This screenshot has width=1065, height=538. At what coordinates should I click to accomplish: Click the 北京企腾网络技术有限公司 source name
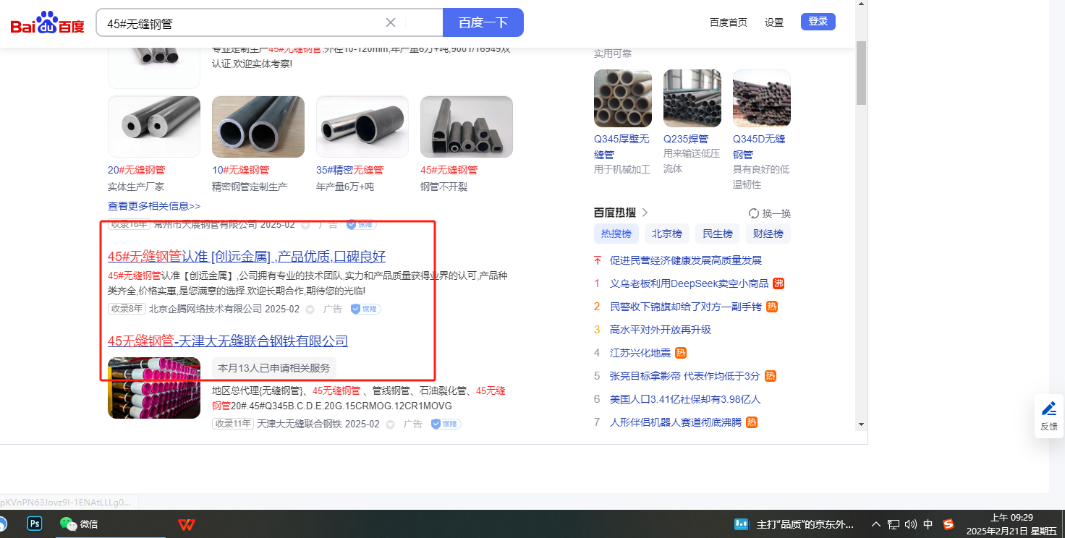coord(205,309)
